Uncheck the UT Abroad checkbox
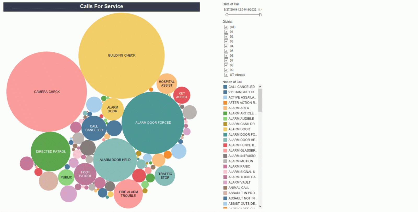This screenshot has height=212, width=418. (x=226, y=75)
